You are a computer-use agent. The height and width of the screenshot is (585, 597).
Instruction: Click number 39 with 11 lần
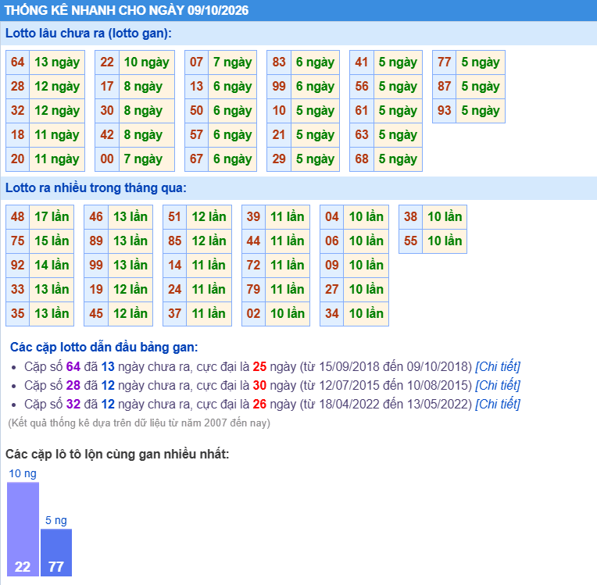(254, 216)
